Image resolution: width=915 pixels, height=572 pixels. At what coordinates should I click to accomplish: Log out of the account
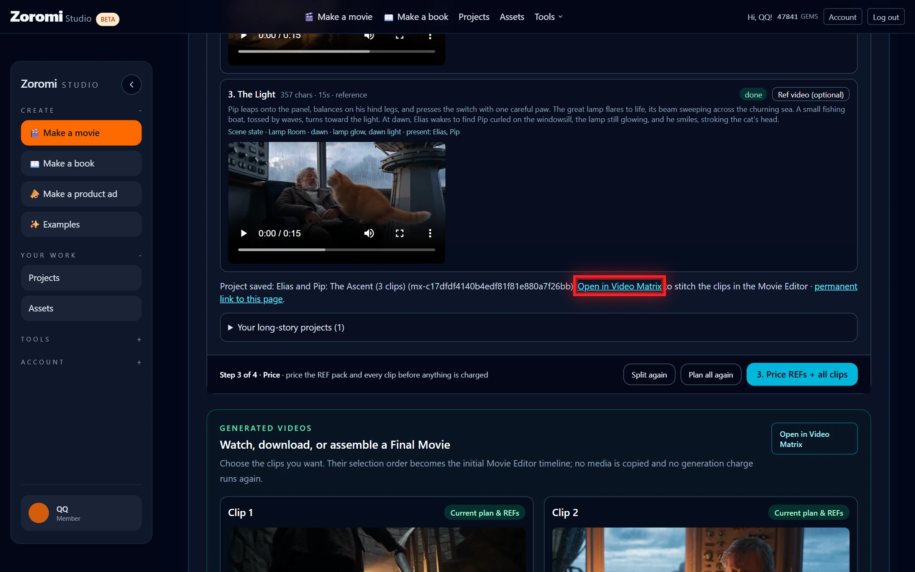click(886, 17)
